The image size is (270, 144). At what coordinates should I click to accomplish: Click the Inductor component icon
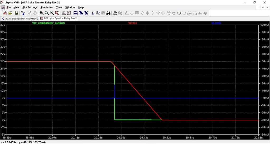153,13
